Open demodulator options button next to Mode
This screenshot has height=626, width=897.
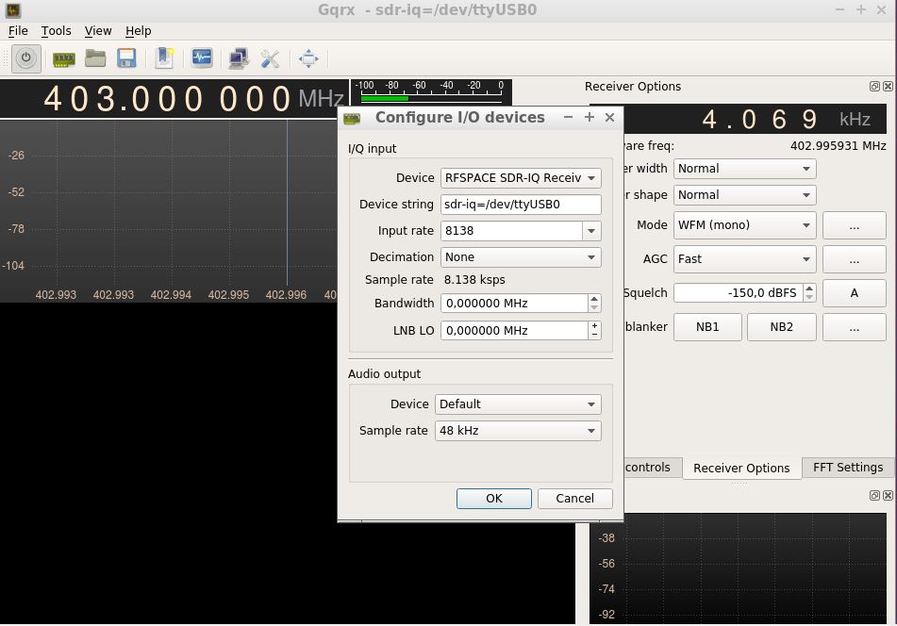coord(855,225)
